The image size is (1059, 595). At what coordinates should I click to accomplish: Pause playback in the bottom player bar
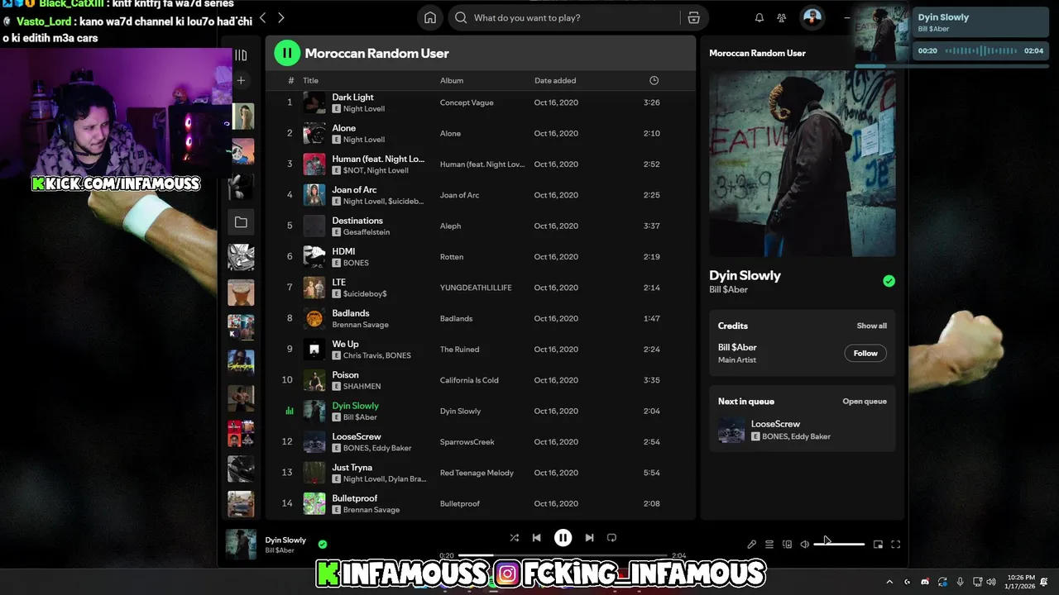563,537
